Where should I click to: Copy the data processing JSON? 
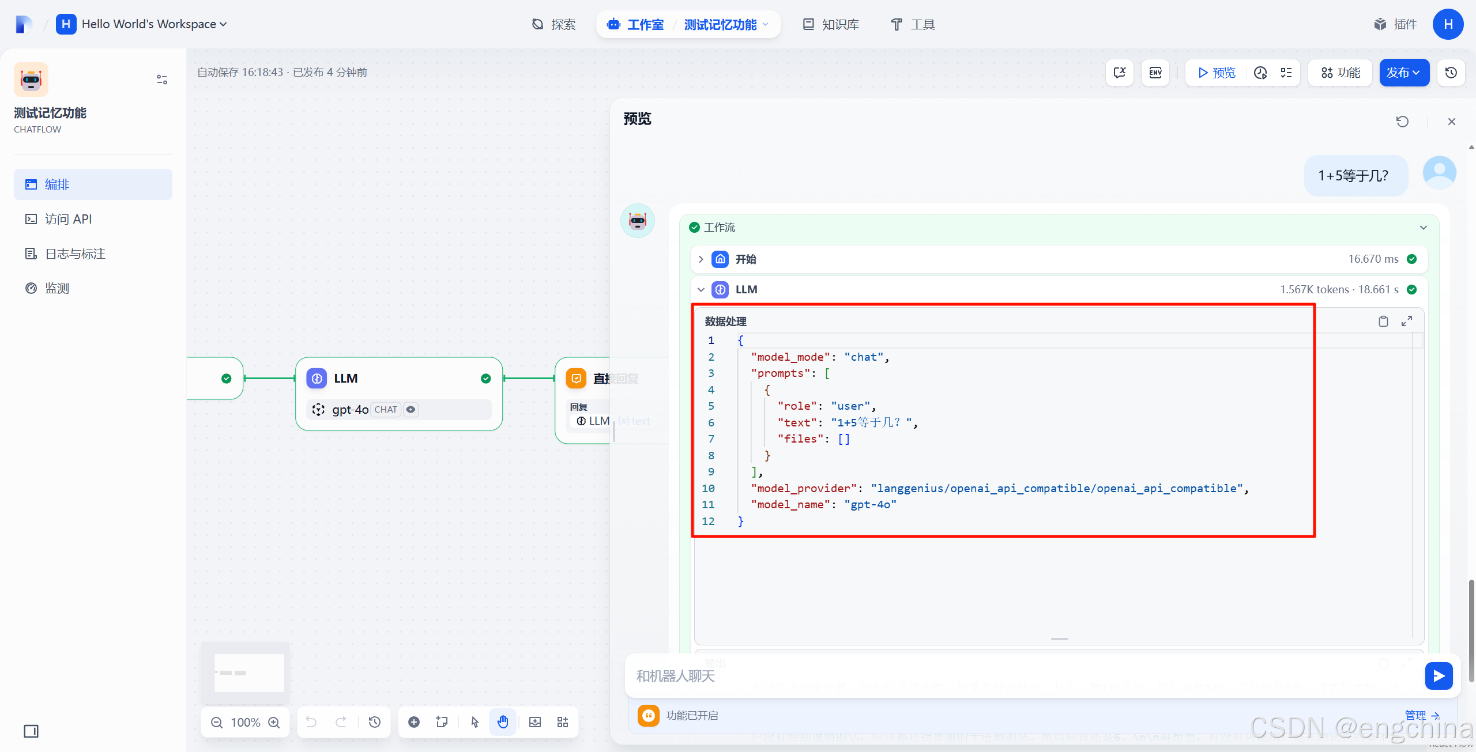(1383, 321)
